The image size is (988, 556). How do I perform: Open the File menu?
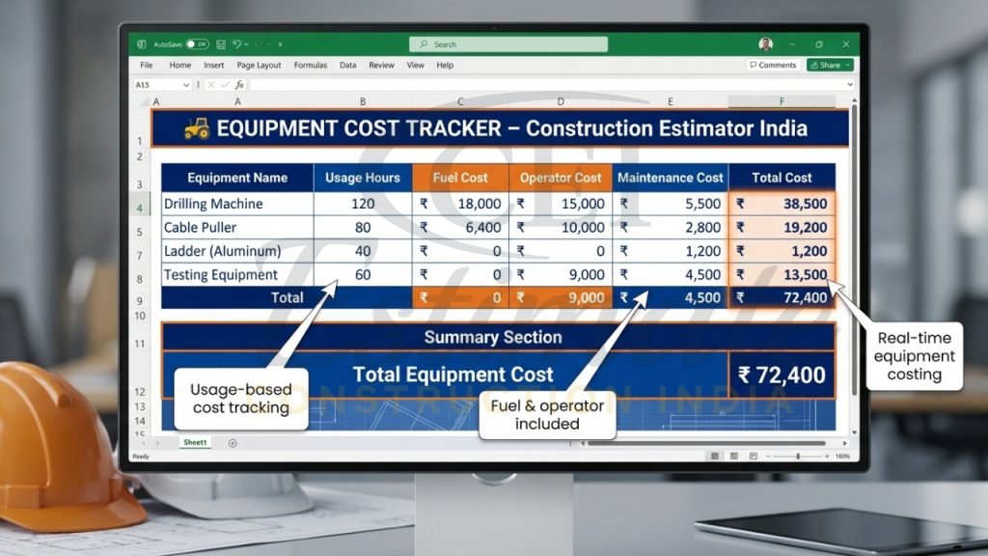147,65
